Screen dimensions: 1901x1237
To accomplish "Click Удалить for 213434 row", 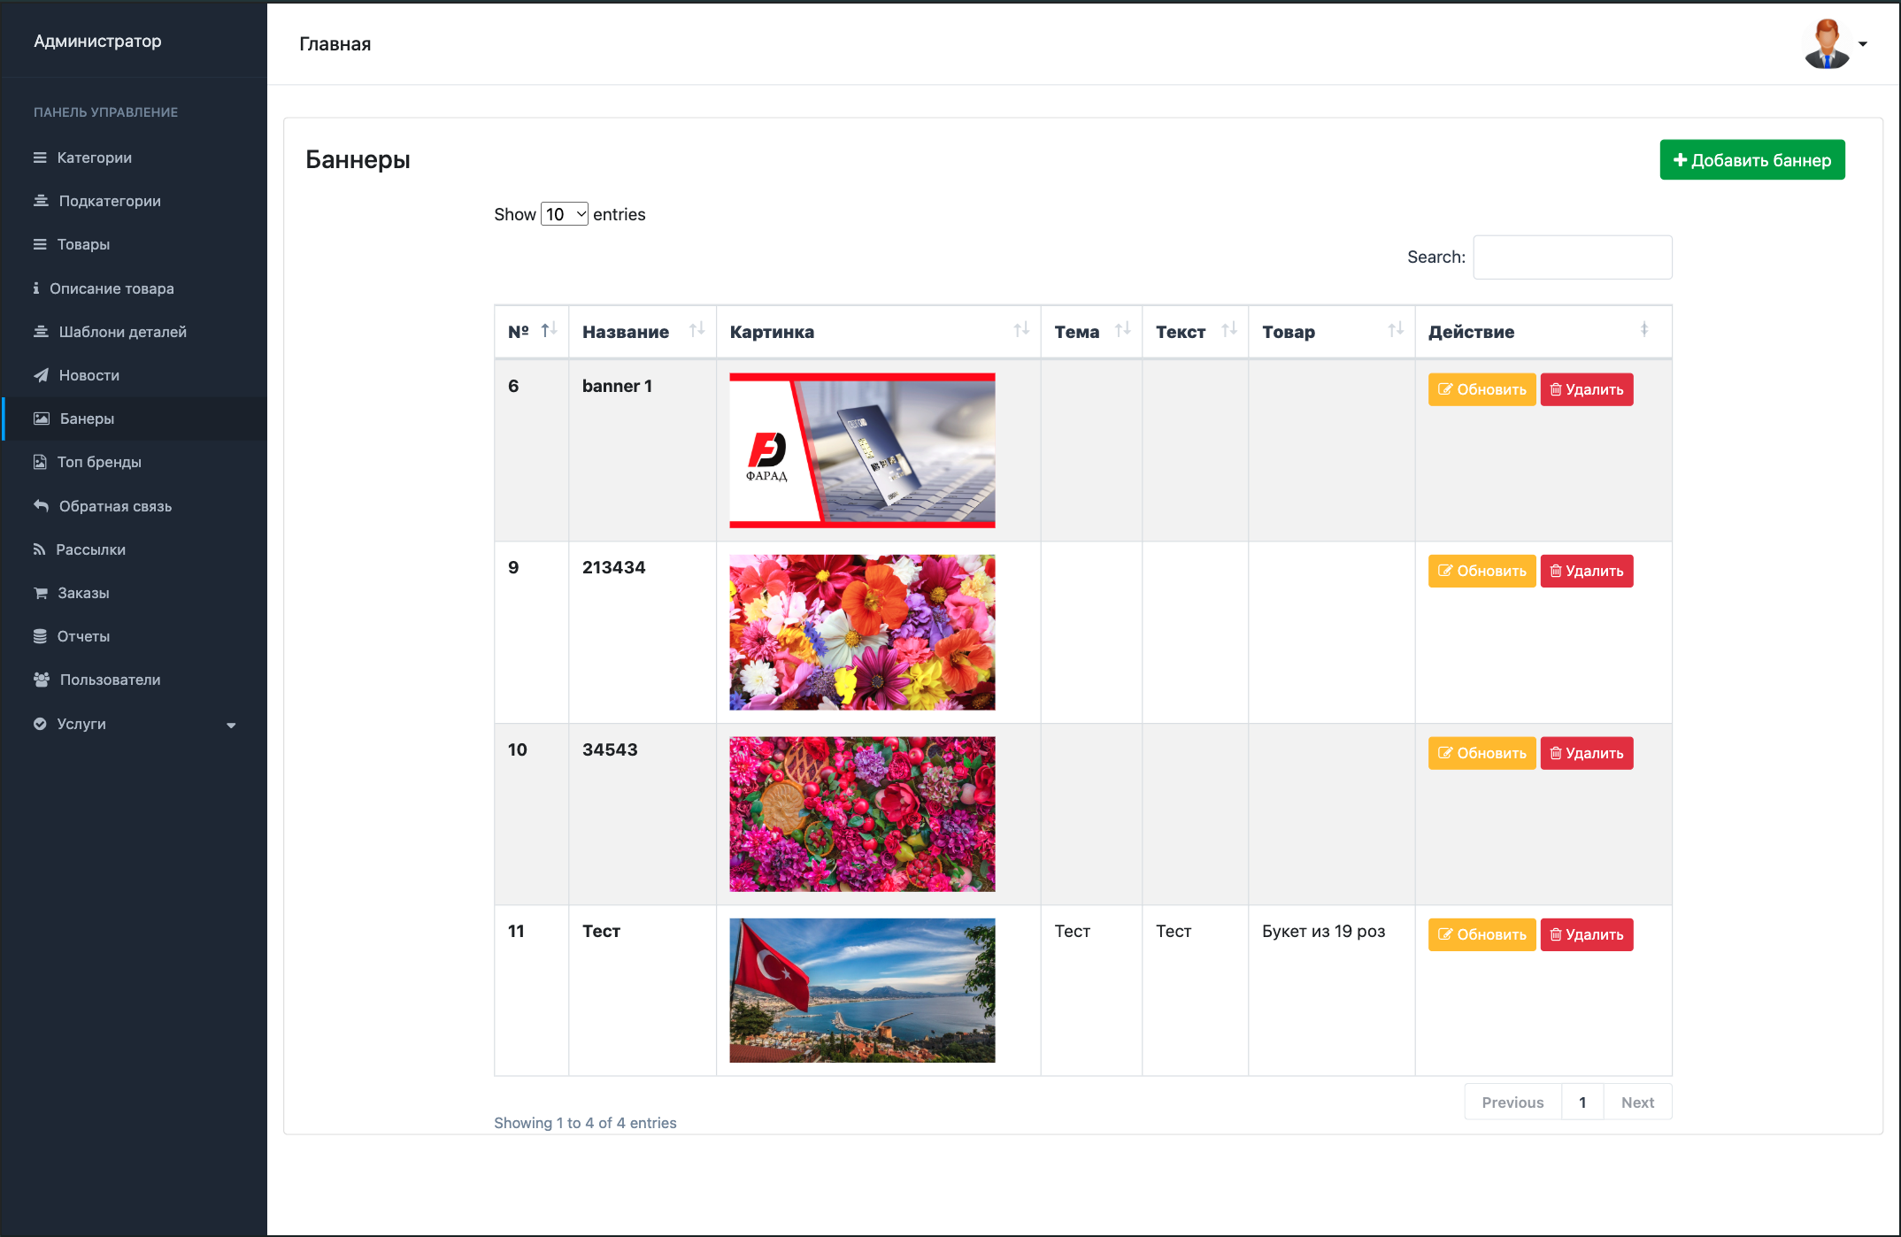I will (1587, 571).
